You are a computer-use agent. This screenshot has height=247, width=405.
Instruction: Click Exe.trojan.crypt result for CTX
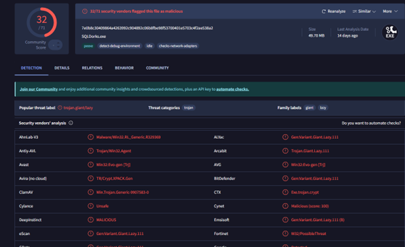tap(305, 192)
